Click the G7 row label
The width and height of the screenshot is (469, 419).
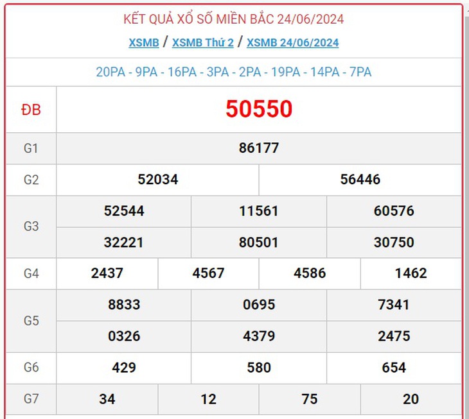[31, 399]
